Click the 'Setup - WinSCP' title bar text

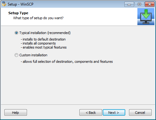tap(20, 4)
